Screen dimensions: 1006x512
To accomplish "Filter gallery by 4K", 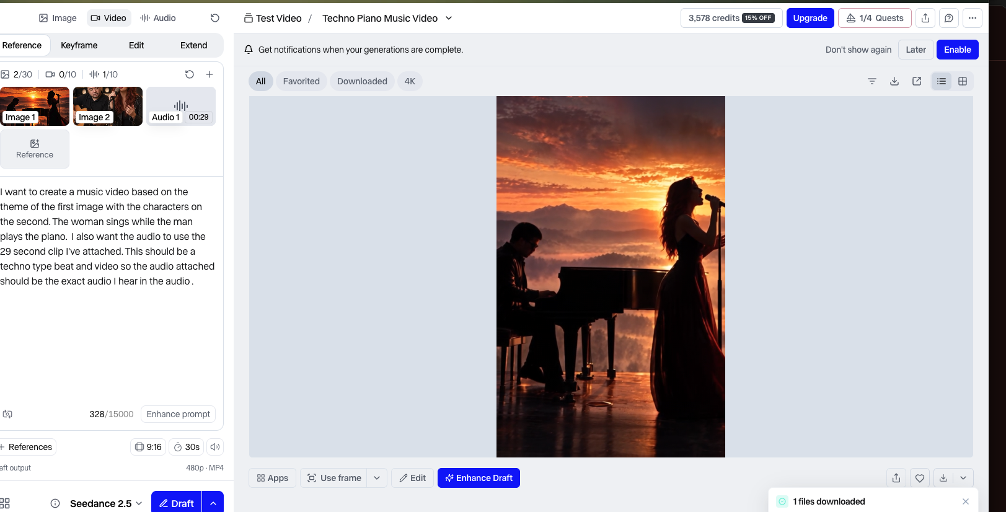I will (410, 81).
